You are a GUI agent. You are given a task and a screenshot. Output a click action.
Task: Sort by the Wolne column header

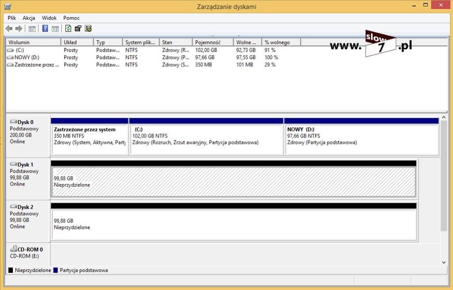[248, 42]
